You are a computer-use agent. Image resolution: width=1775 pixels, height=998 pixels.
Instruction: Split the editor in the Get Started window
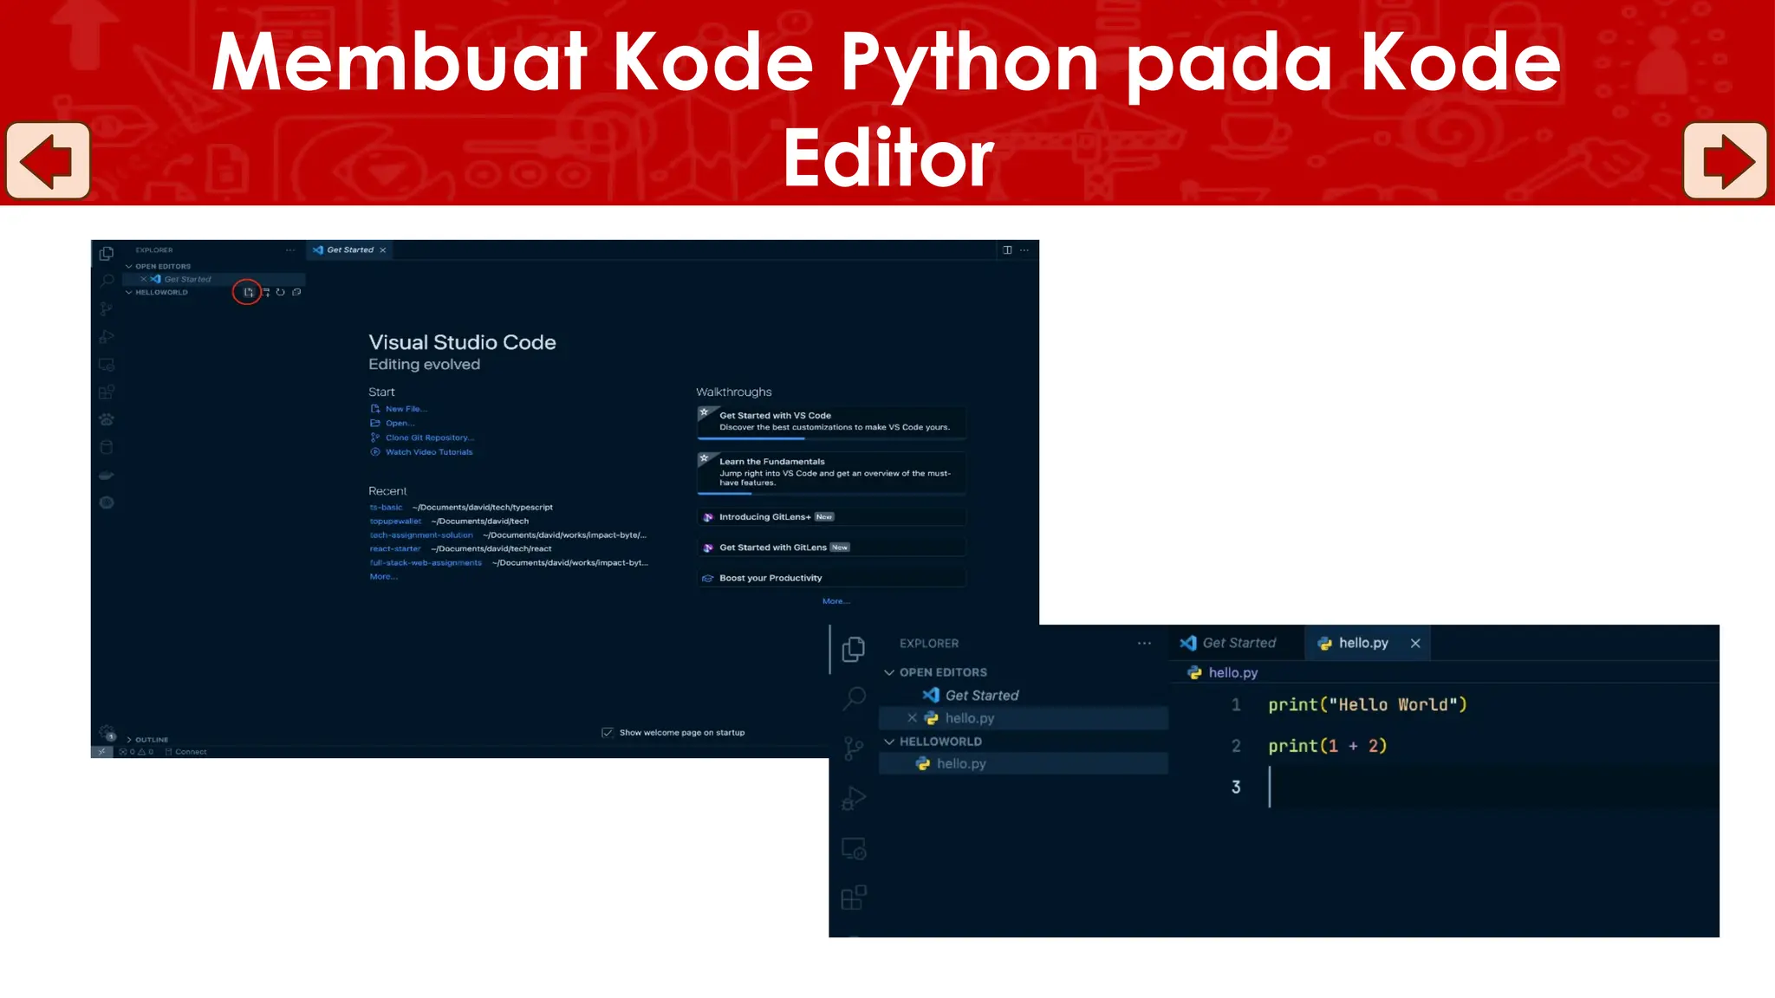coord(1007,249)
